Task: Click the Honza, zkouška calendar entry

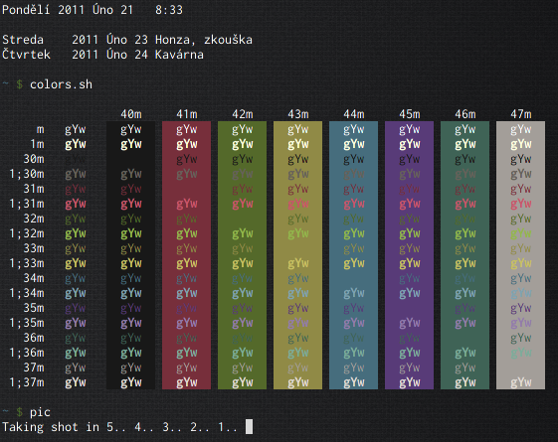Action: click(x=204, y=40)
